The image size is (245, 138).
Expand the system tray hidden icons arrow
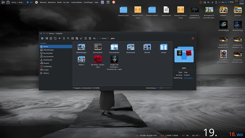[x=219, y=2]
